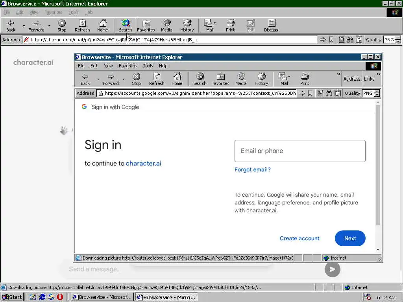Screen dimensions: 403x302
Task: Click Search in the Google sign-in window toolbar
Action: pyautogui.click(x=200, y=79)
